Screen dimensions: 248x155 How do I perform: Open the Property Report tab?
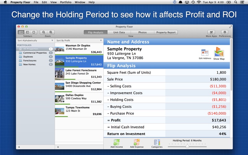(166, 32)
